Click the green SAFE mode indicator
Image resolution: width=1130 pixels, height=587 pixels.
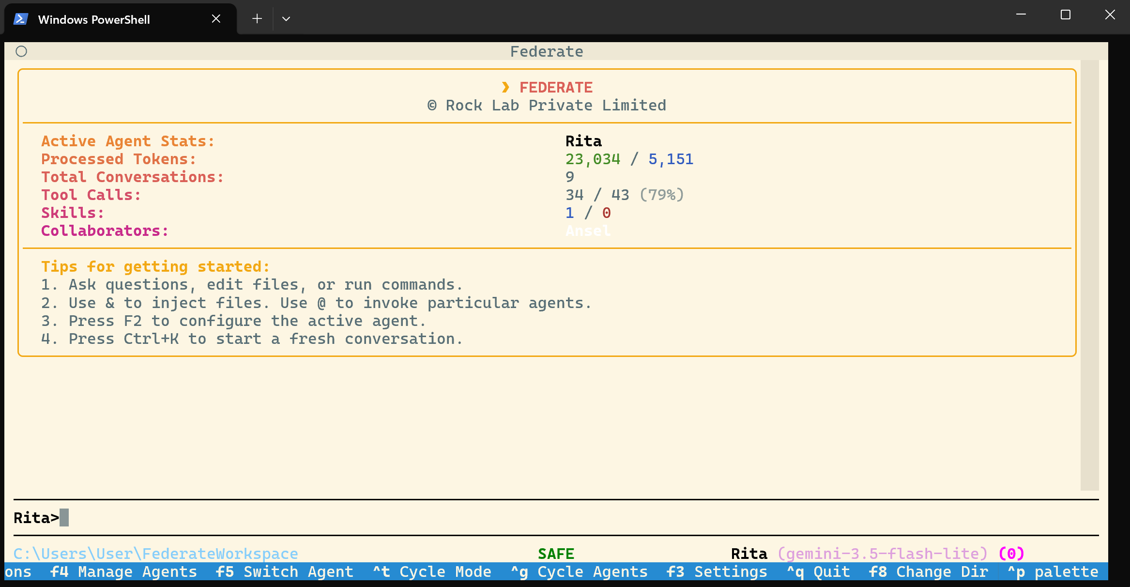[556, 554]
